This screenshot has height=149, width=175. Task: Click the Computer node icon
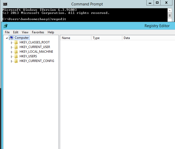12,38
